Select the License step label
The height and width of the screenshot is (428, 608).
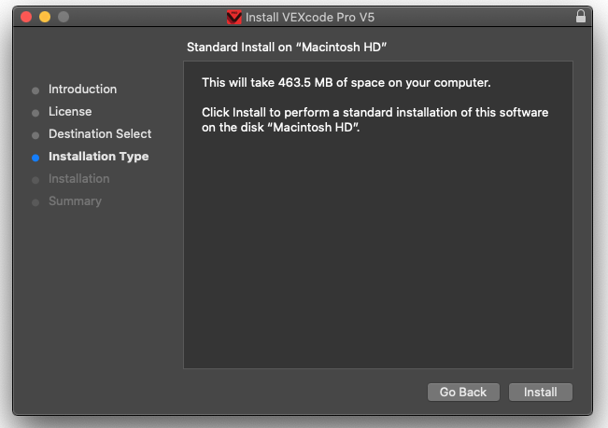coord(70,112)
